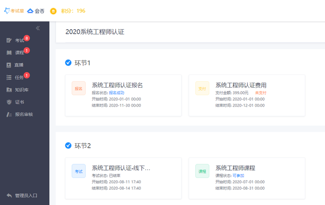Click the 管理员入口 back arrow icon
Image resolution: width=325 pixels, height=205 pixels.
click(9, 196)
